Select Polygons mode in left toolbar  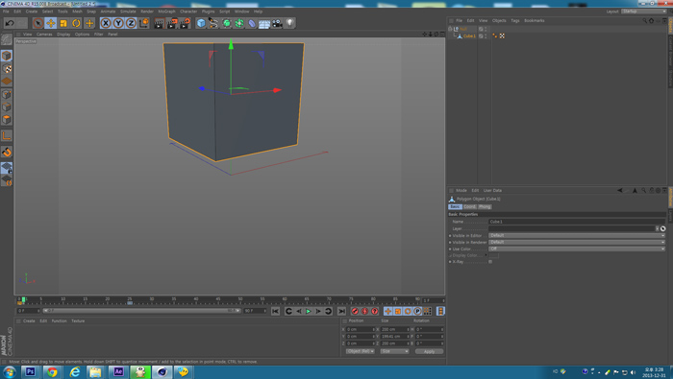pos(7,120)
